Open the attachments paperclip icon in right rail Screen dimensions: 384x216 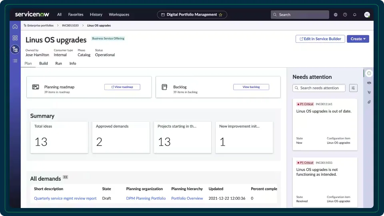[369, 102]
